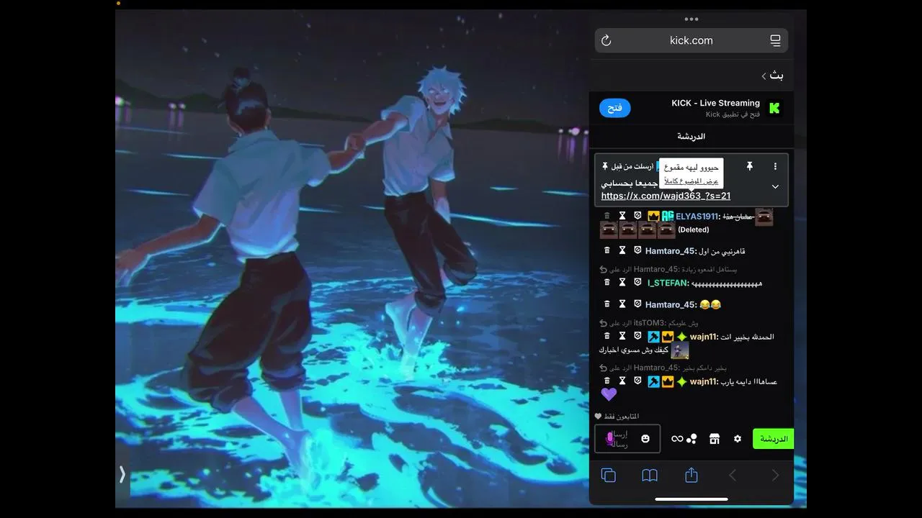The height and width of the screenshot is (518, 922).
Task: Click the infinity icon in the chat toolbar
Action: point(677,439)
